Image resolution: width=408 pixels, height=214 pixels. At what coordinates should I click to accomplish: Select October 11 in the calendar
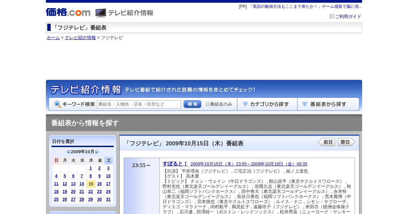[x=56, y=184]
